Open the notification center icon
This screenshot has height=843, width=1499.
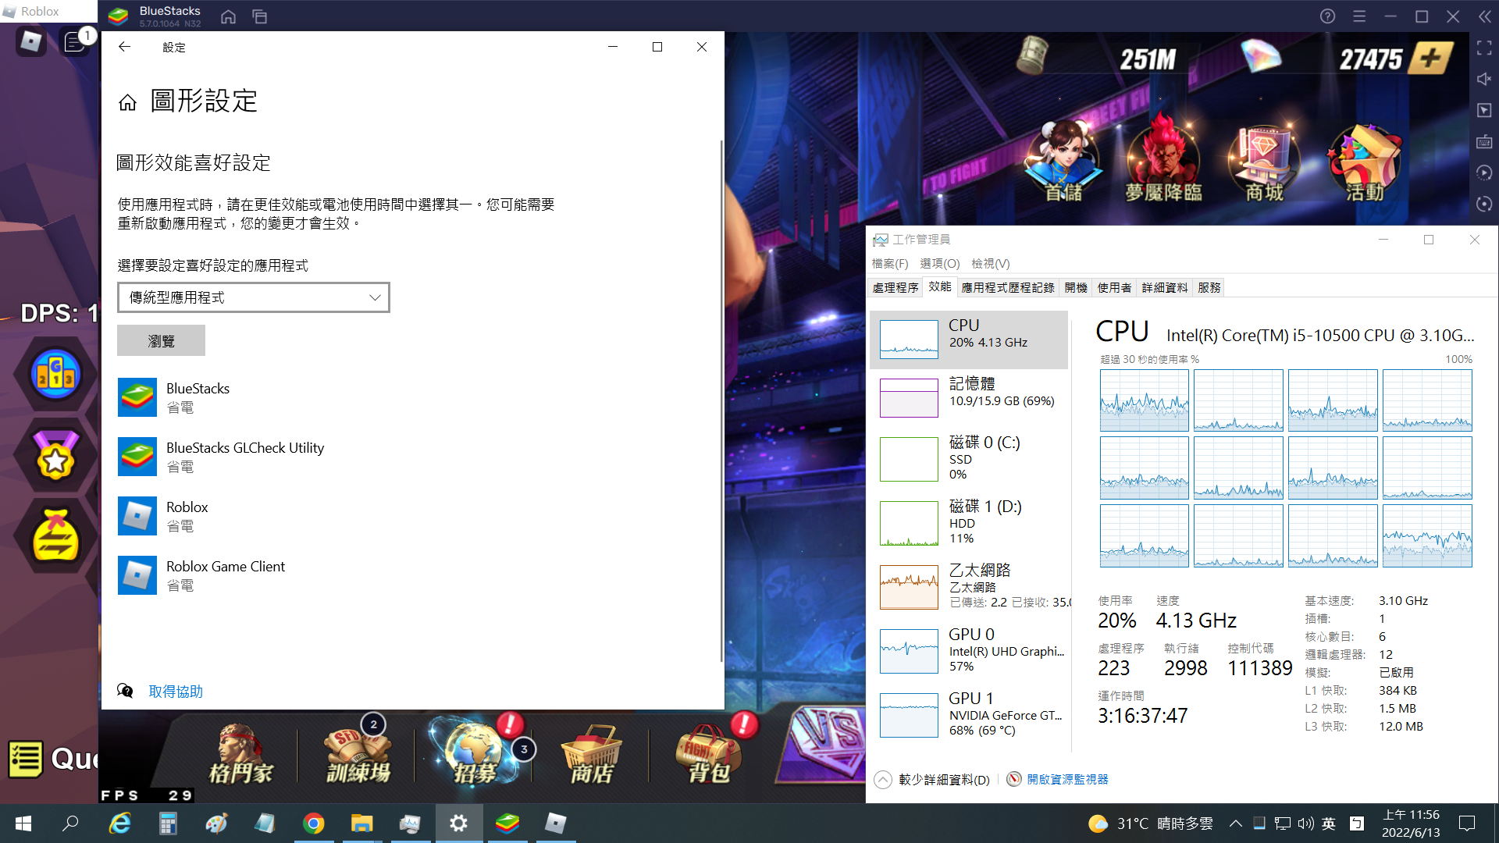pos(1467,823)
